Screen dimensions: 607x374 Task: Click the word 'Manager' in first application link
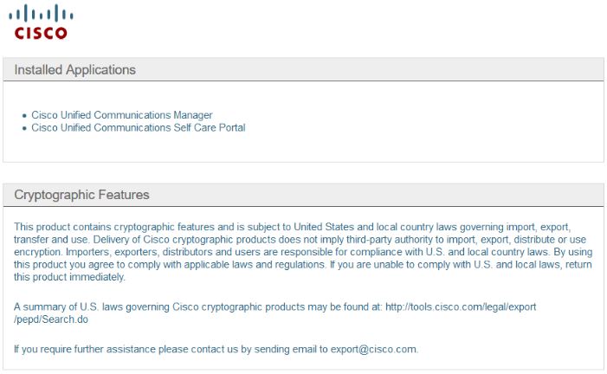tap(193, 115)
